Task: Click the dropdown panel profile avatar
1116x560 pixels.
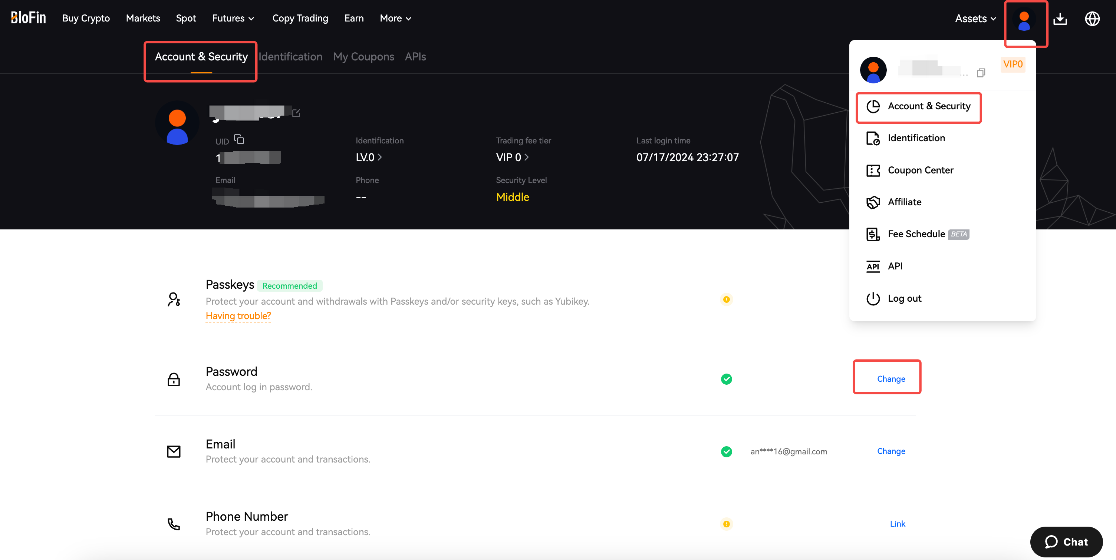Action: (x=873, y=70)
